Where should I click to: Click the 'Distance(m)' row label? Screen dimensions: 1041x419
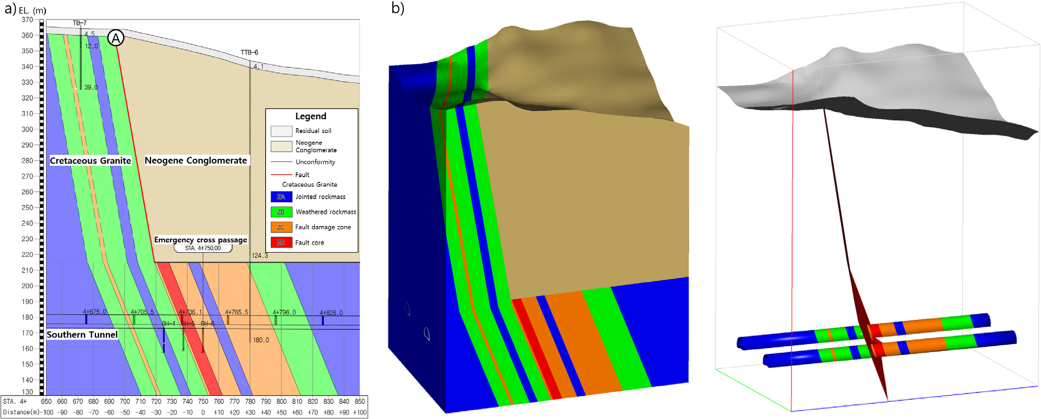click(x=21, y=412)
